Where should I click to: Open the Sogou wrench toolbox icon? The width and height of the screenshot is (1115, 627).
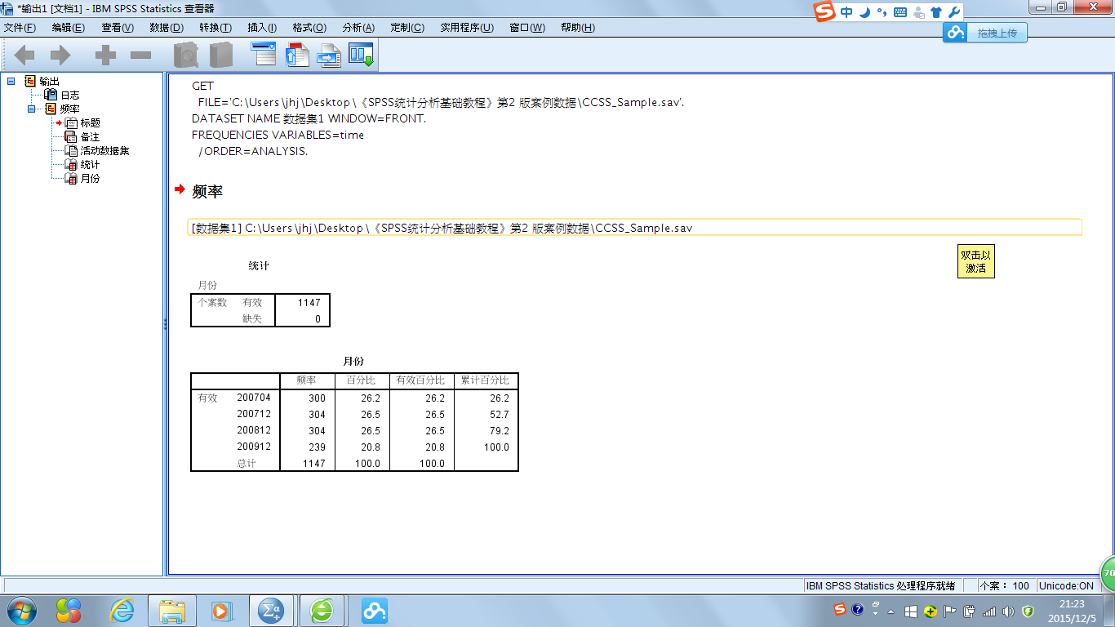953,12
